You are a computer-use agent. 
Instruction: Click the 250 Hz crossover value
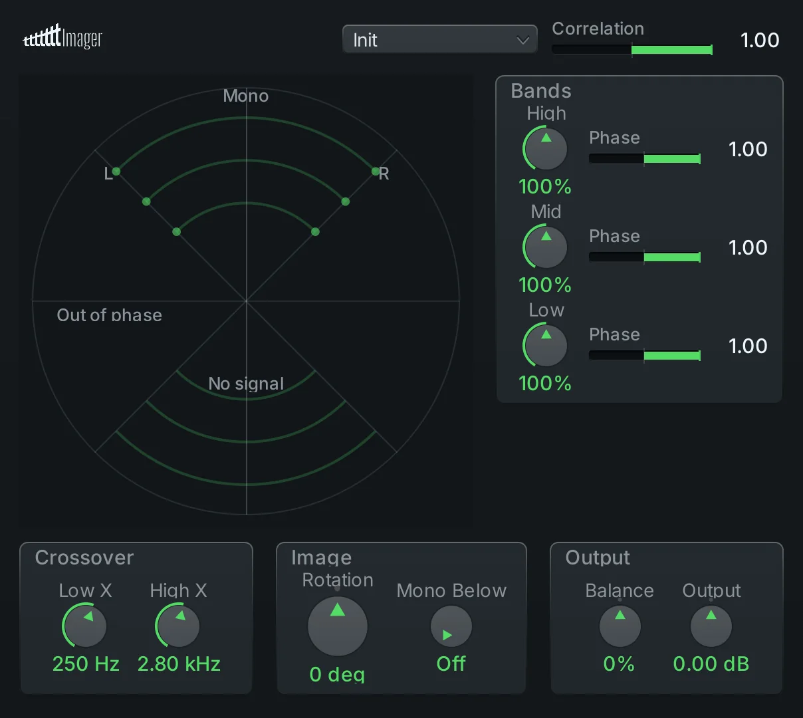(86, 663)
